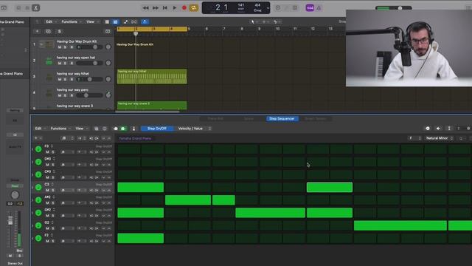Toggle the metronome button in control bar
The image size is (472, 266).
coord(319,8)
